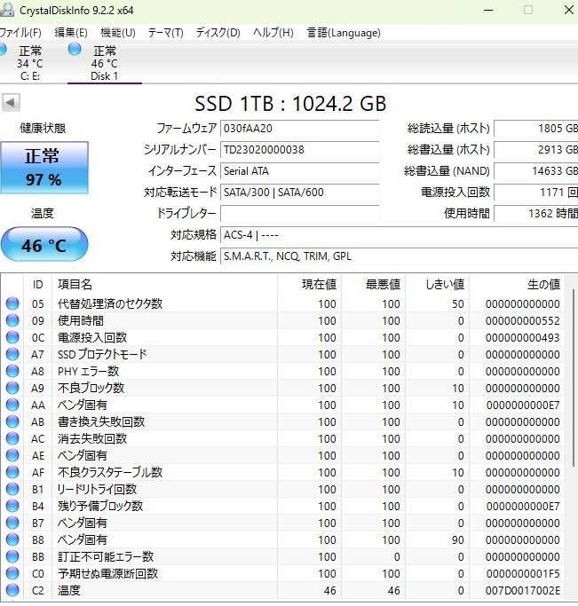578x606 pixels.
Task: Click status icon for AC 消去失敗回数
Action: [12, 438]
